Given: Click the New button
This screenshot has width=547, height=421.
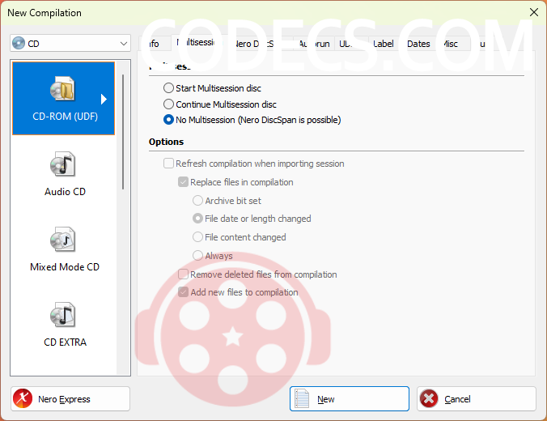Looking at the screenshot, I should [x=350, y=398].
